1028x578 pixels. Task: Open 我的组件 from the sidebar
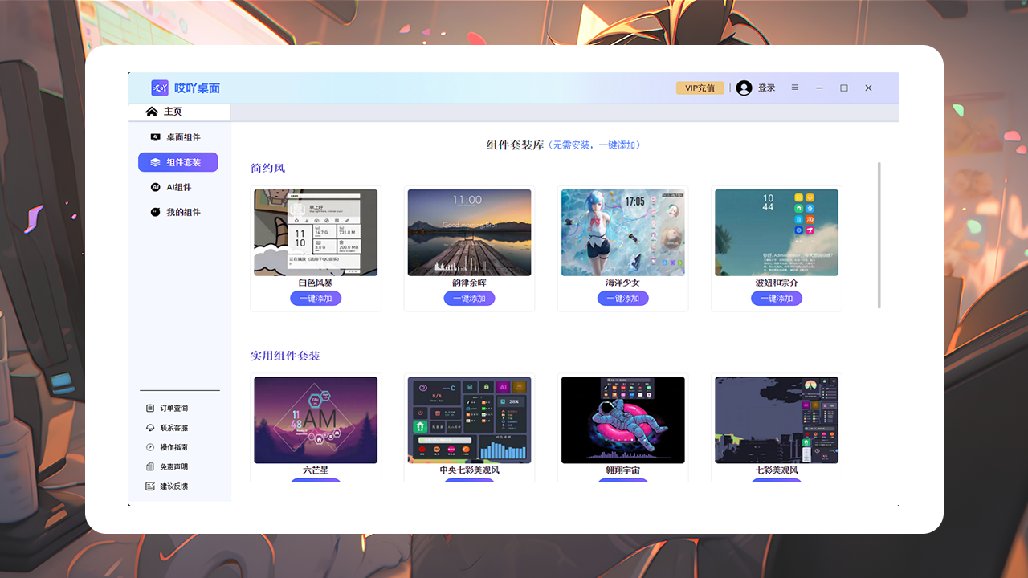(177, 212)
